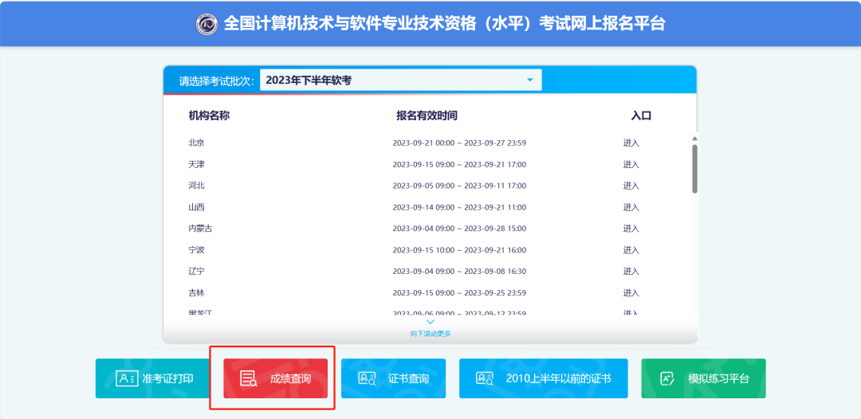The image size is (861, 419).
Task: Click the icon on 2010上半年以前的证书 button
Action: click(485, 378)
